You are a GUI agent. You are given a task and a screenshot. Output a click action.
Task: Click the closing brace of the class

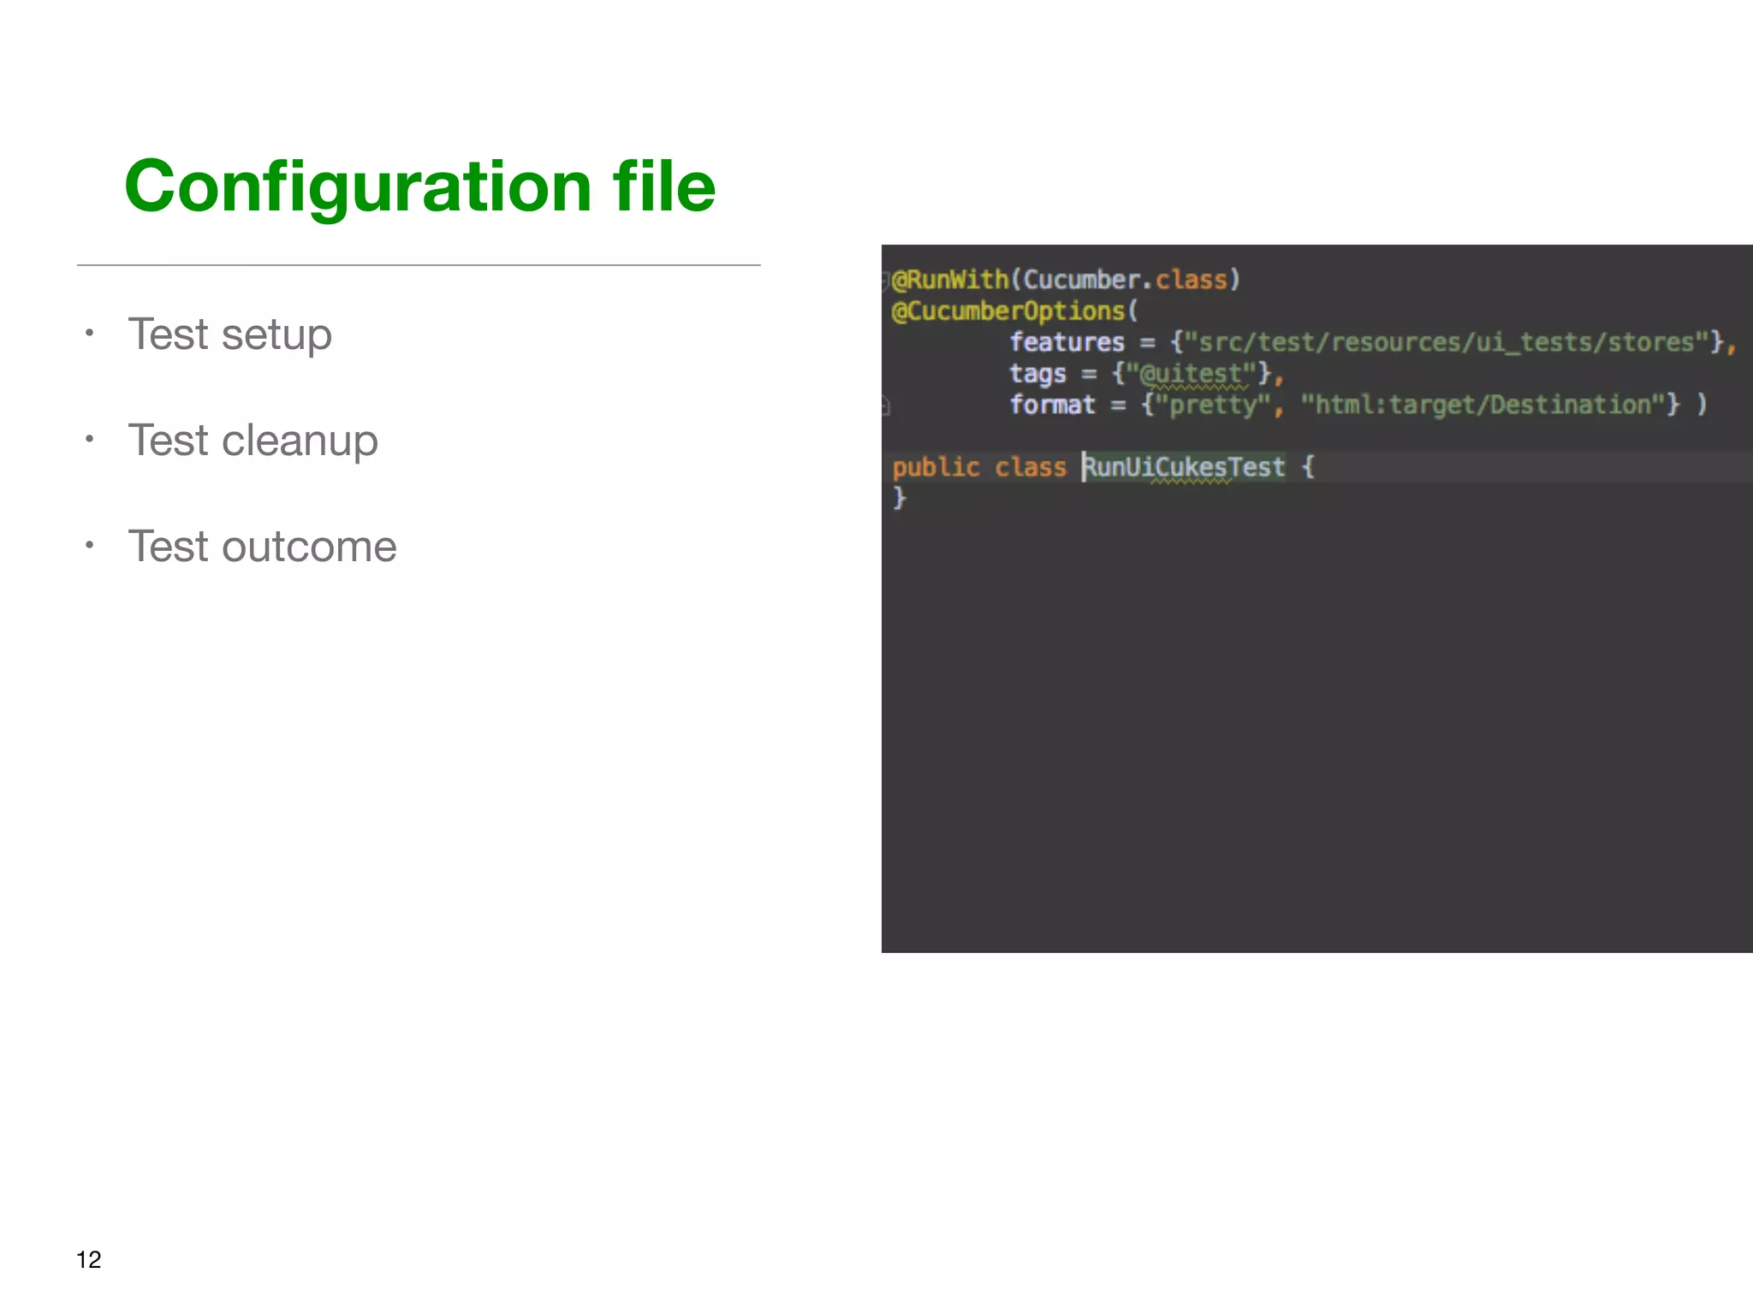click(x=899, y=498)
